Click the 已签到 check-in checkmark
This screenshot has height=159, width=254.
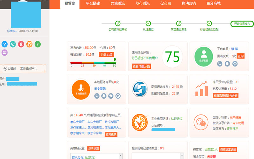[5, 68]
